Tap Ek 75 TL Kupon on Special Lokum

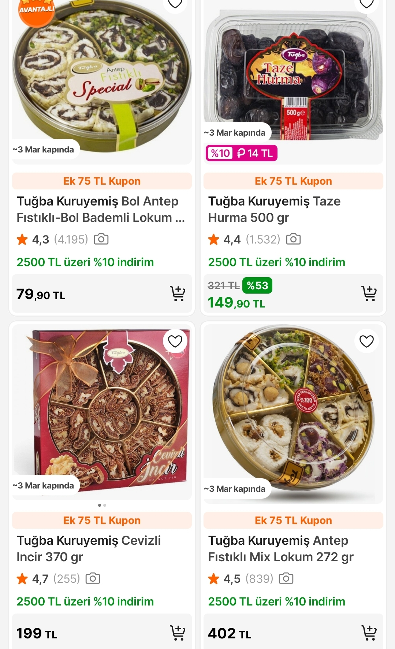(102, 181)
